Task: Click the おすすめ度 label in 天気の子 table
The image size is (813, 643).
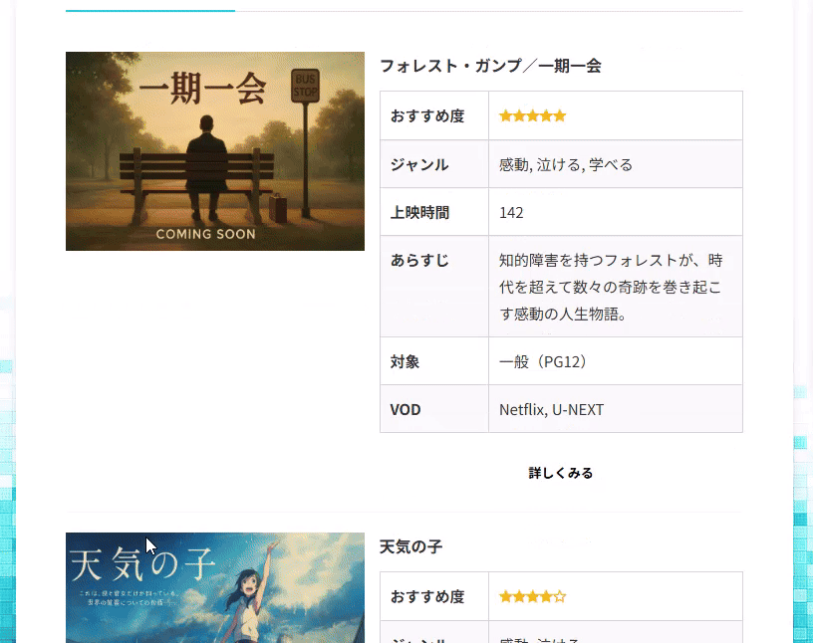Action: click(x=427, y=596)
